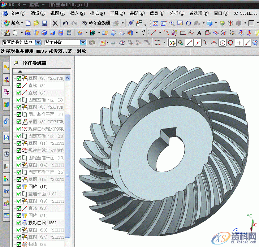This screenshot has width=259, height=247.
Task: Open the 分析 (Analysis) menu
Action: point(176,13)
